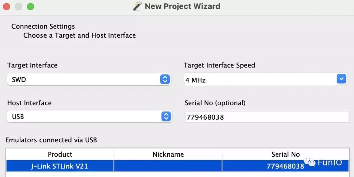Focus the Serial No (optional) text field
Viewport: 354px width, 177px height.
267,117
